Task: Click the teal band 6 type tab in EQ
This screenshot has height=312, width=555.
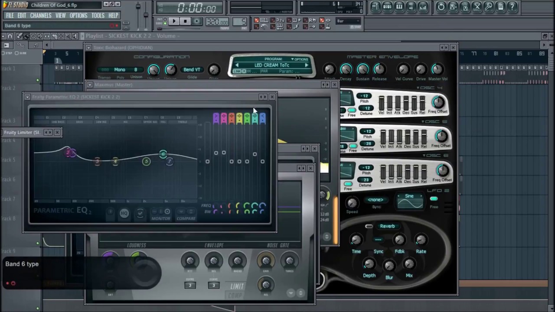Action: [255, 118]
